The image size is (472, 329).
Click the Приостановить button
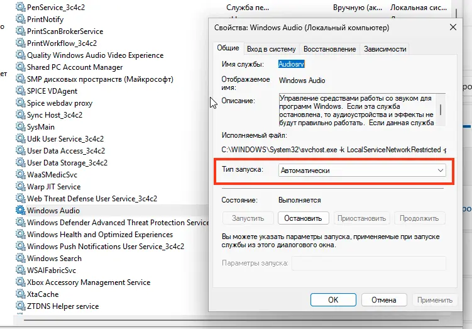(361, 218)
